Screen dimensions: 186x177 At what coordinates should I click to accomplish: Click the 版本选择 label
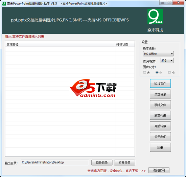(149, 48)
